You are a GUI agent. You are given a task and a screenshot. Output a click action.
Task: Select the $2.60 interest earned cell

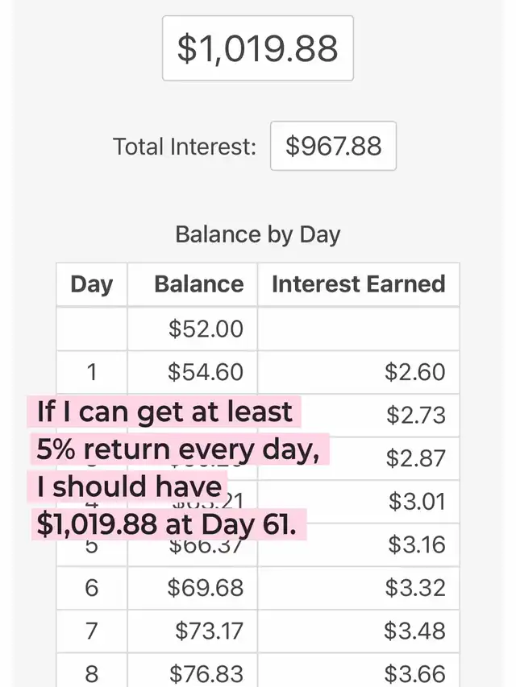pyautogui.click(x=415, y=372)
